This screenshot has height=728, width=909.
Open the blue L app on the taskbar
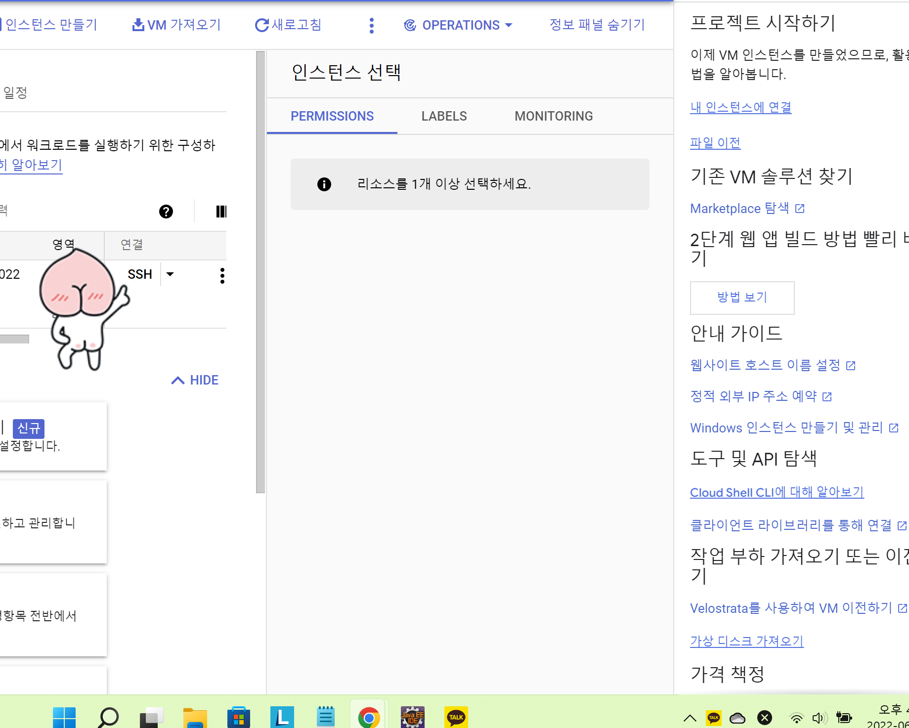(282, 717)
